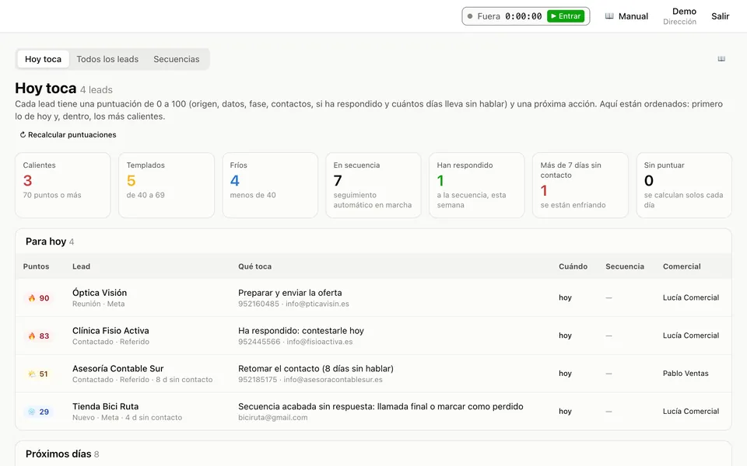
Task: Click Lucía Comercial in Tienda Bici Ruta row
Action: tap(691, 412)
